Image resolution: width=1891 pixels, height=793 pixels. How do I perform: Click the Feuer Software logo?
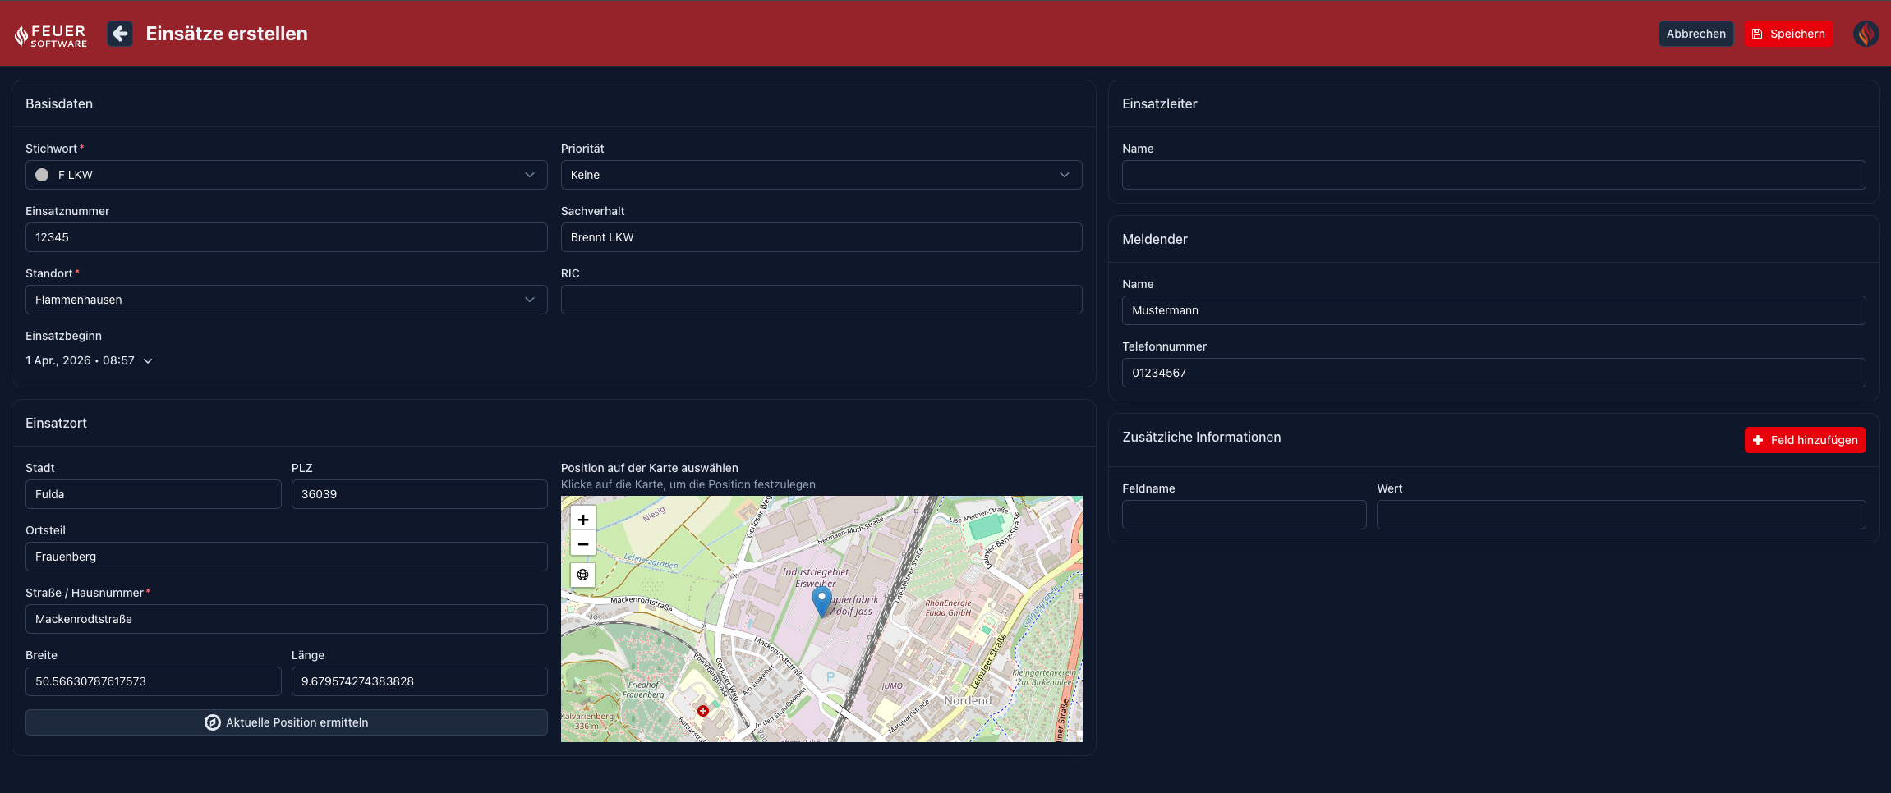click(x=50, y=34)
